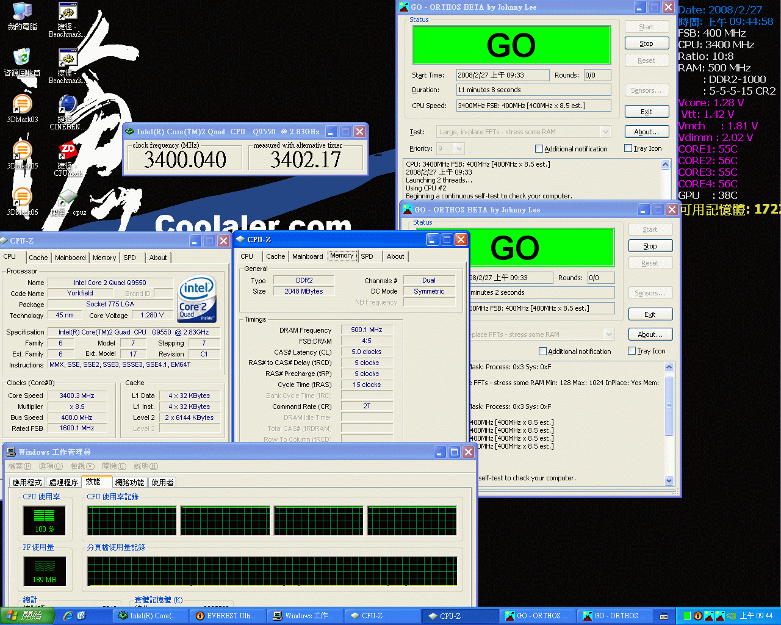Click the 開始 Start button
781x625 pixels.
coord(27,616)
